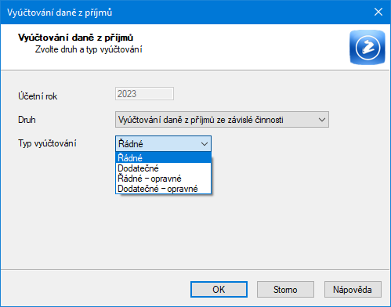Click the bold Vyúčtování daně z příjmů heading
Viewport: 391px width, 307px height.
(x=76, y=38)
